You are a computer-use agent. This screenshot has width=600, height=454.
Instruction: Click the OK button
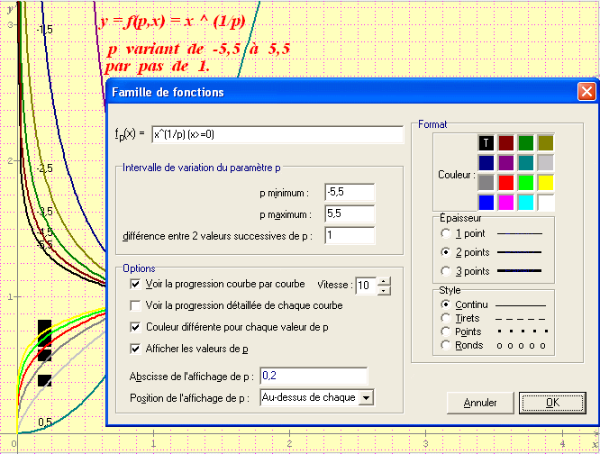point(551,403)
